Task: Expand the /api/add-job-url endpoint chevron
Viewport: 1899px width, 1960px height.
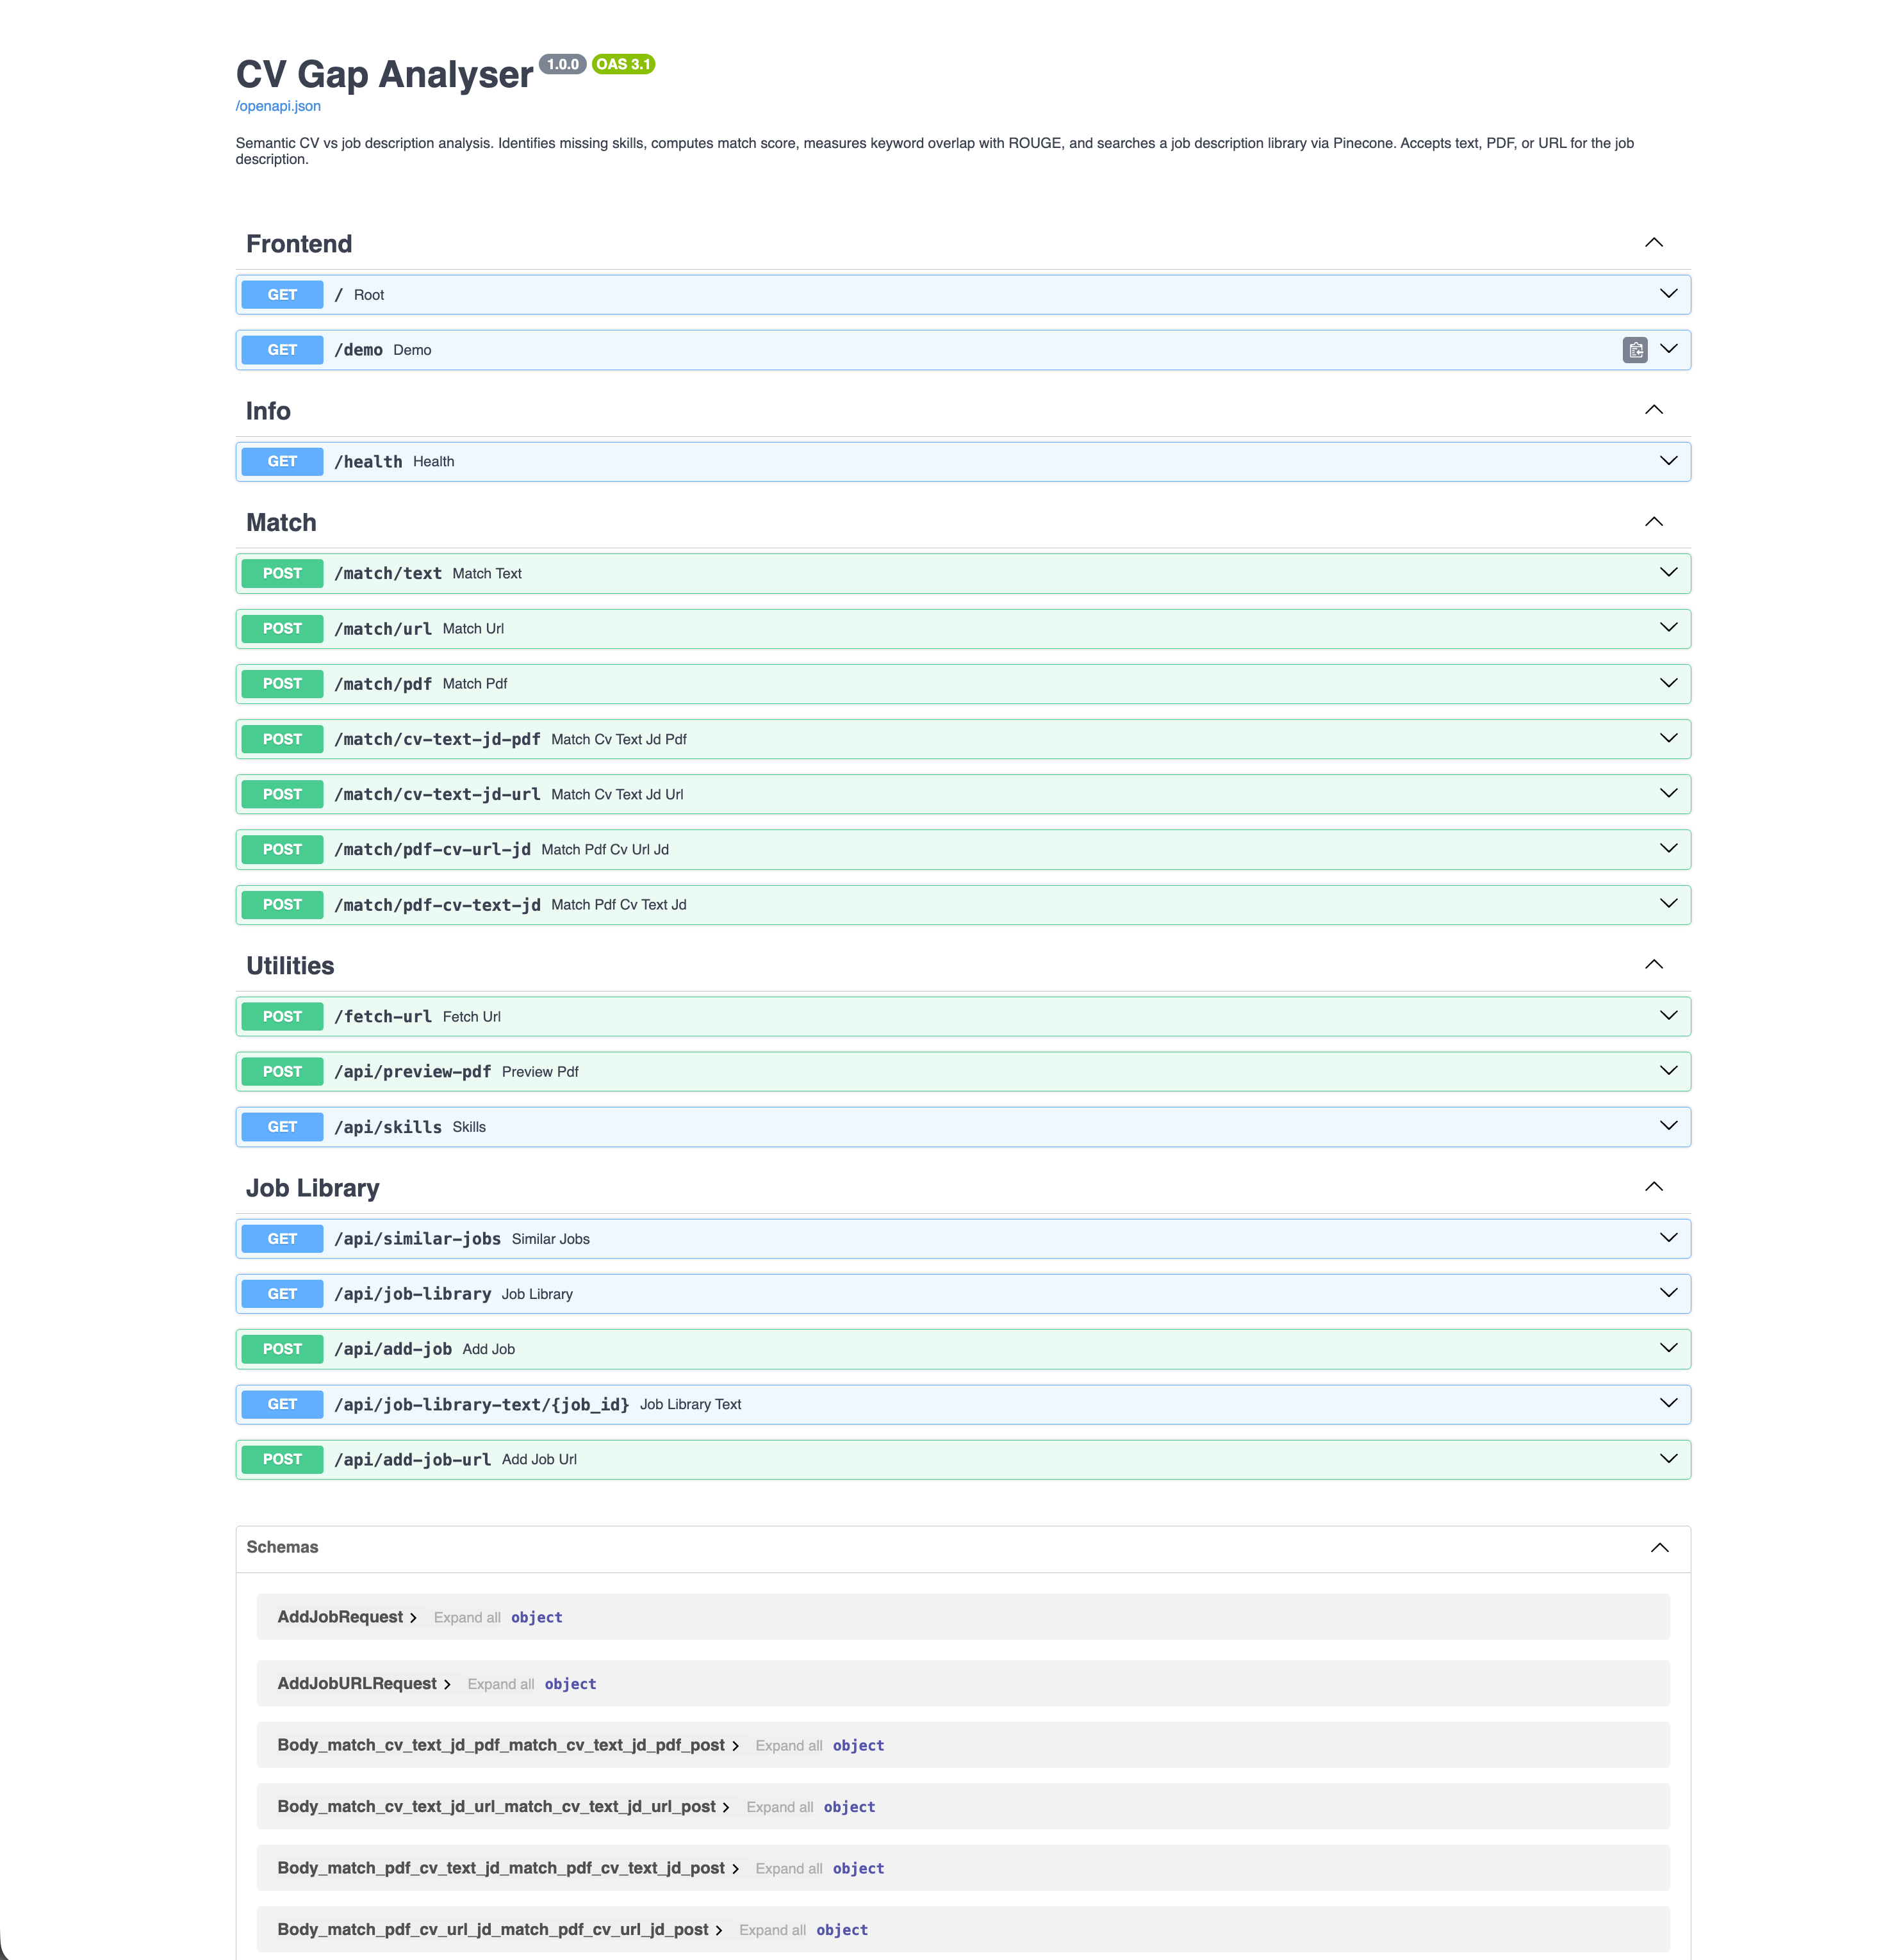Action: [1668, 1459]
